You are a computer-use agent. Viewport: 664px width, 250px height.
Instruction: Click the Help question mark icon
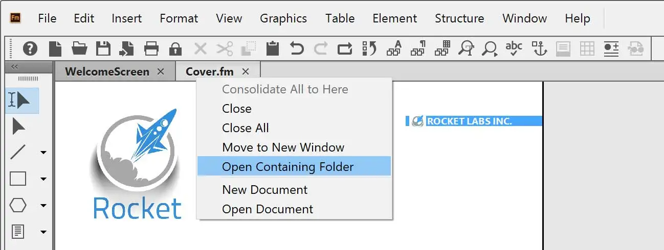click(31, 49)
